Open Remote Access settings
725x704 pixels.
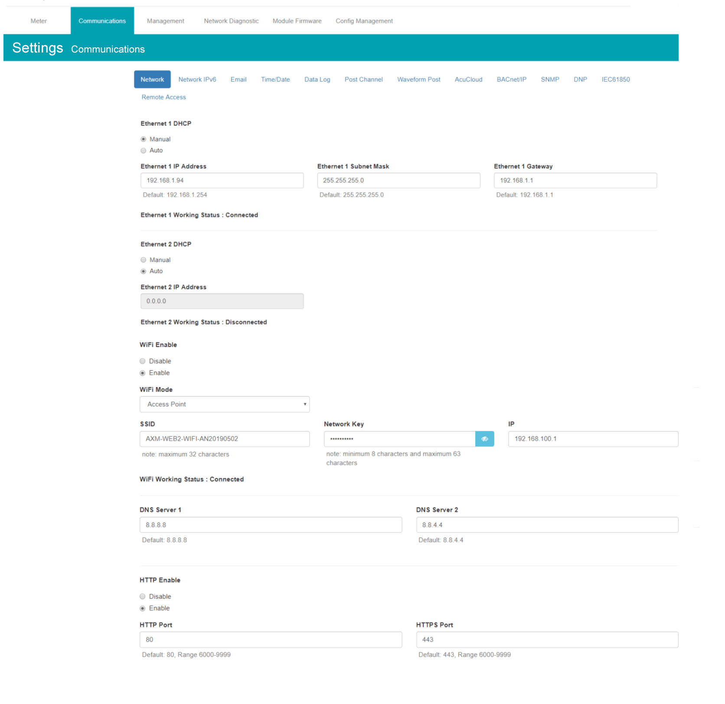tap(163, 97)
